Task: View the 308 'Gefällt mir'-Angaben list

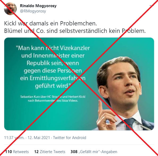Action: pyautogui.click(x=94, y=152)
